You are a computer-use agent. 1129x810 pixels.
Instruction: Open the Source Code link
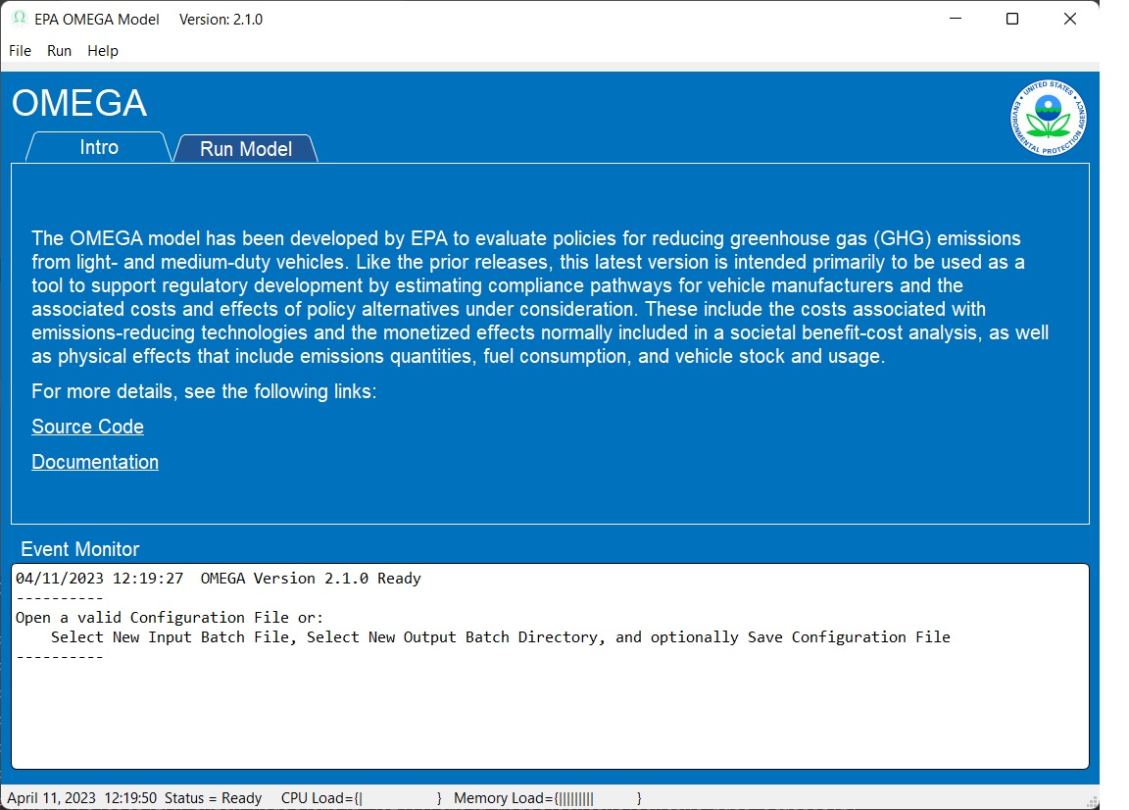[88, 427]
